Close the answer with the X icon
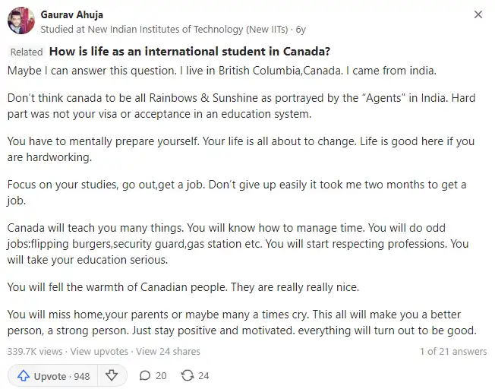The width and height of the screenshot is (495, 389). tap(478, 14)
